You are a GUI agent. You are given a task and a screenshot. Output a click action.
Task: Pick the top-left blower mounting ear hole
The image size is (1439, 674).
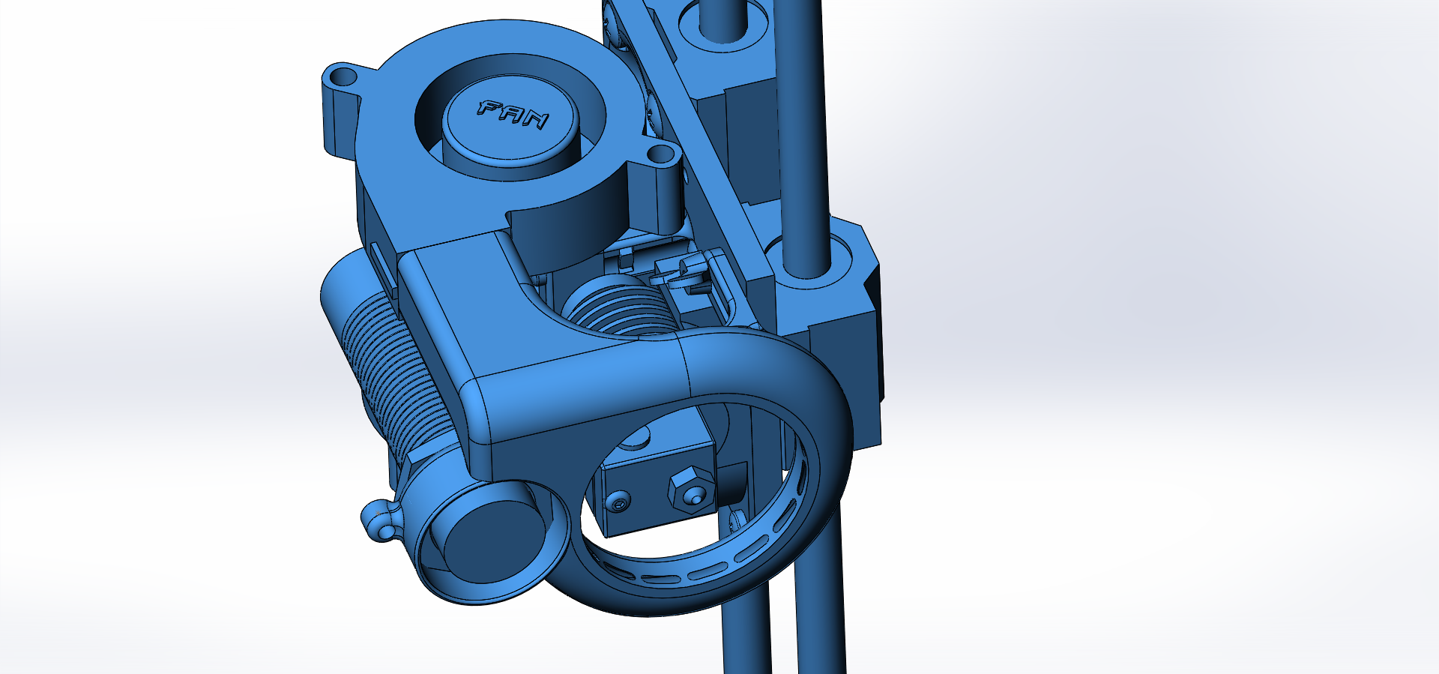pos(343,76)
